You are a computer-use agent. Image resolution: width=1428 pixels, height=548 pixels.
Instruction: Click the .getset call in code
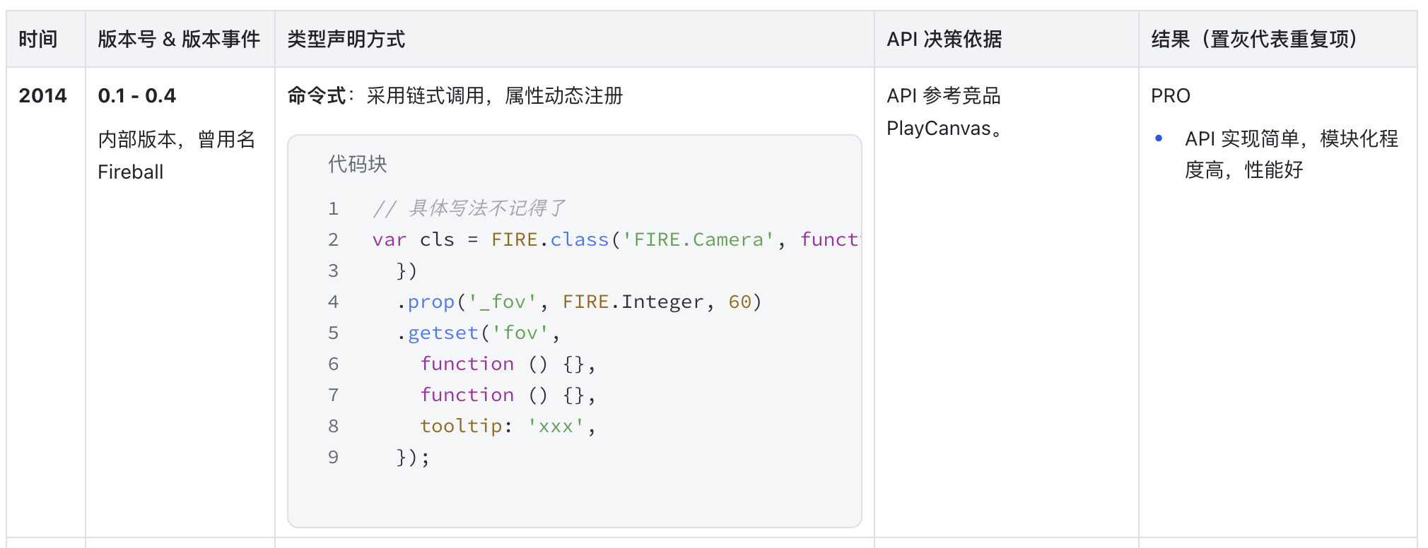(x=438, y=333)
